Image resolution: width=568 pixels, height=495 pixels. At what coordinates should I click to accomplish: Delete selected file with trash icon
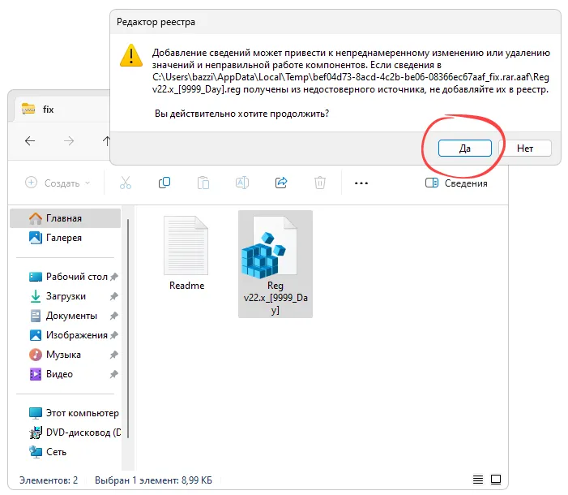pos(320,183)
